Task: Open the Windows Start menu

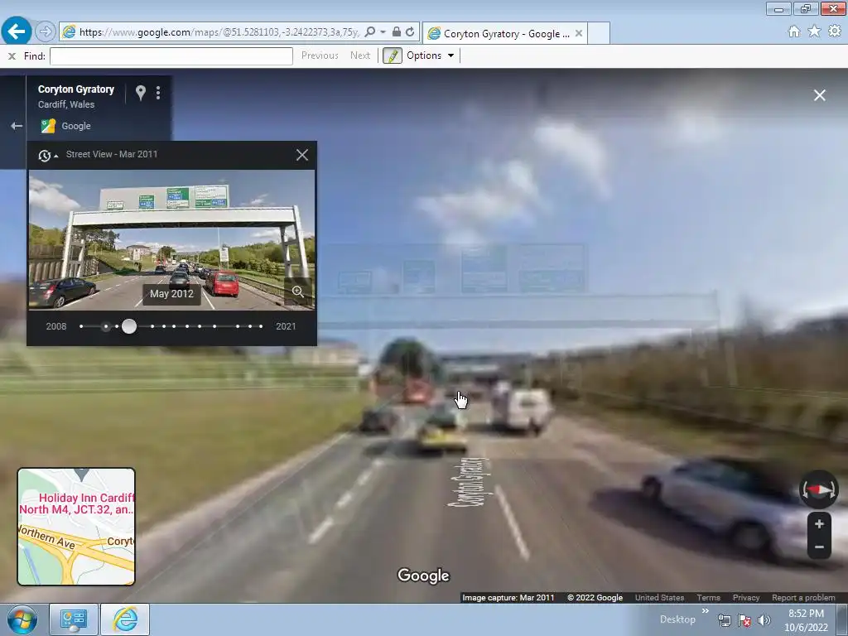Action: 22,619
